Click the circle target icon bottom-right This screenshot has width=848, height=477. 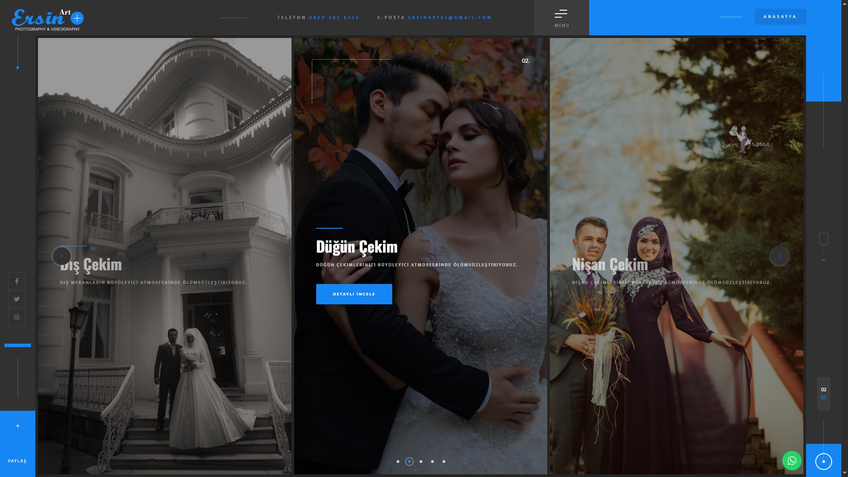(823, 462)
